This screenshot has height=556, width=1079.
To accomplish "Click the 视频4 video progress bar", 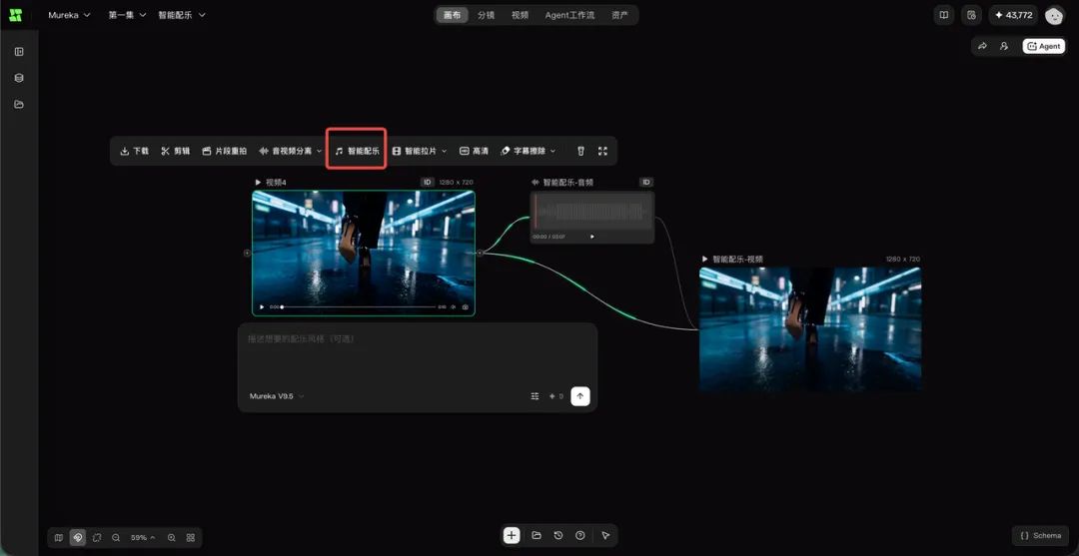I will [359, 307].
